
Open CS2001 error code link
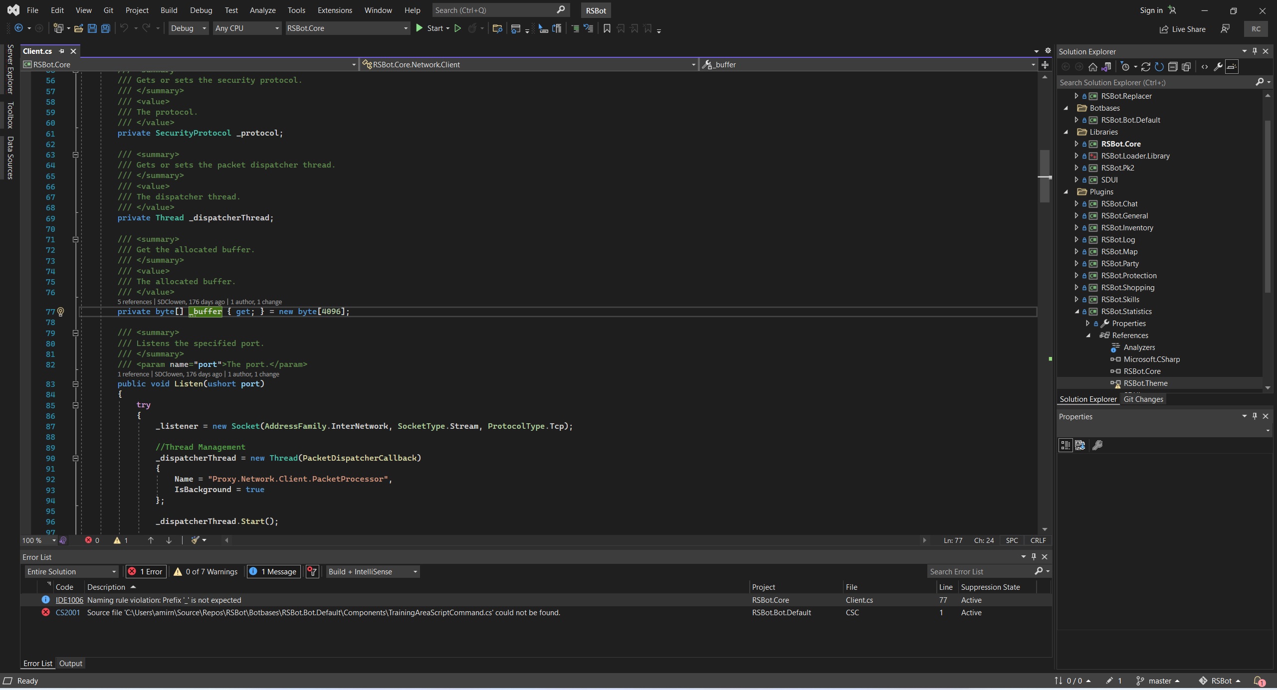click(x=68, y=613)
